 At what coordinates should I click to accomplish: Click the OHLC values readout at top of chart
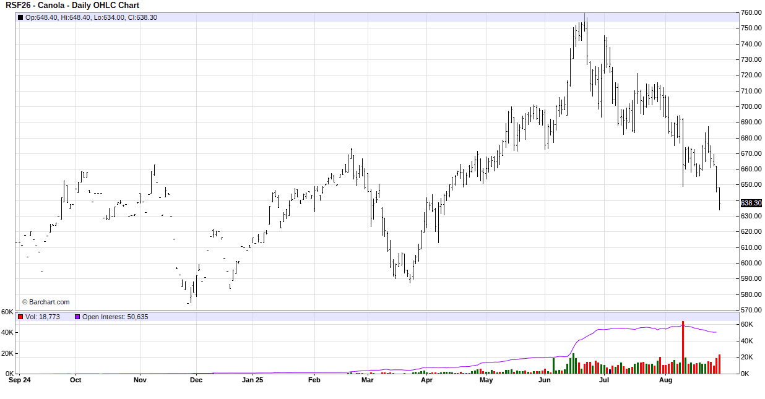pos(91,17)
